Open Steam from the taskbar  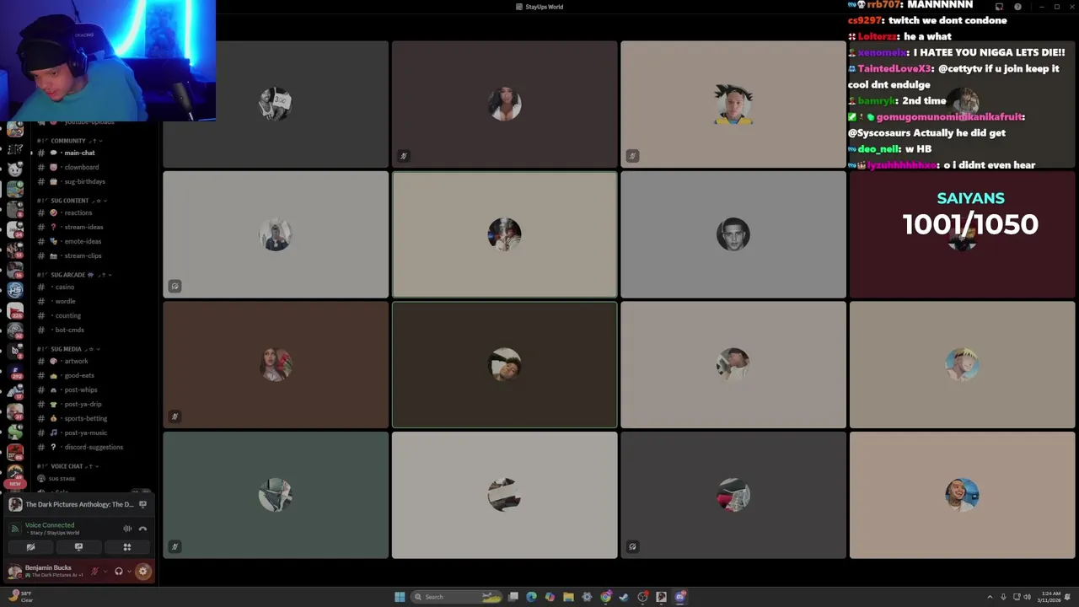pos(624,597)
